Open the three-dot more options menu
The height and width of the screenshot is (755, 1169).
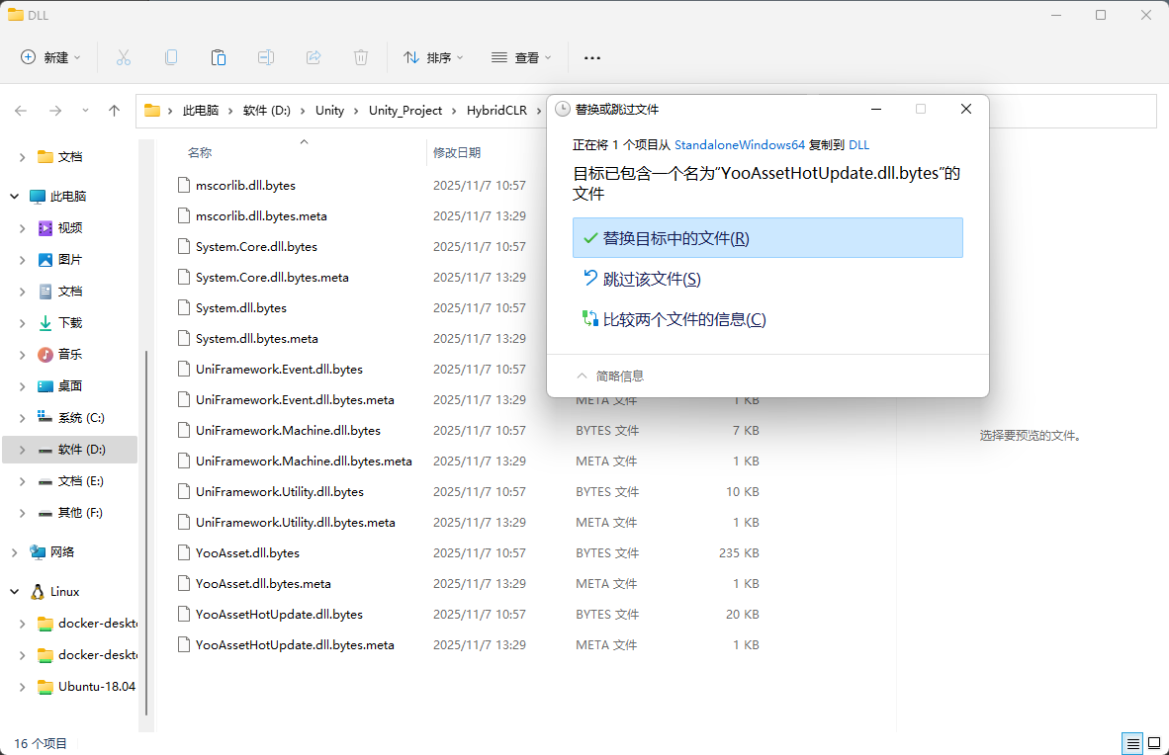pyautogui.click(x=592, y=57)
